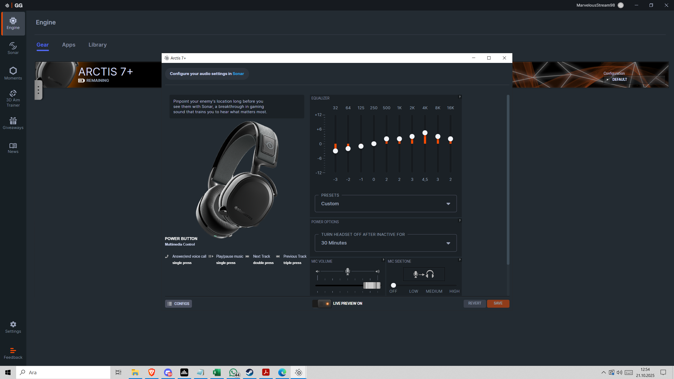Adjust the 250 Hz equalizer slider
This screenshot has height=379, width=674.
374,144
